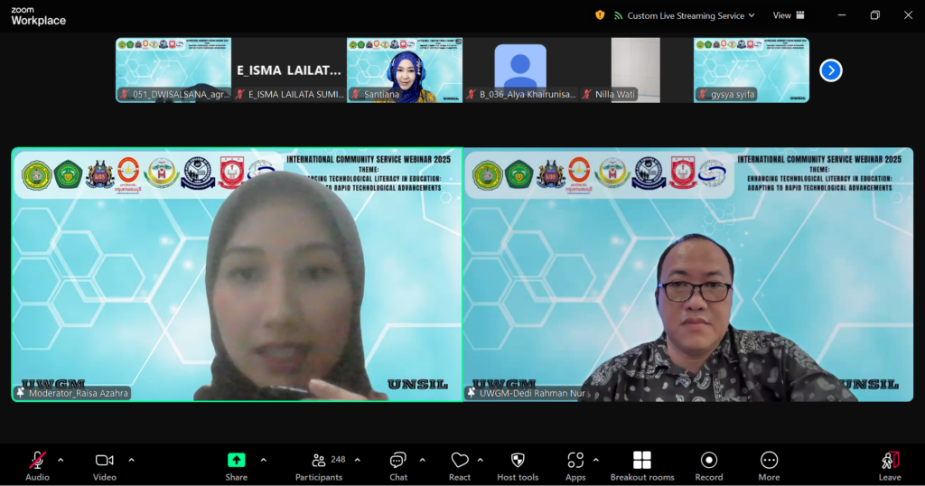Select Santiana's video thumbnail
The width and height of the screenshot is (925, 486).
click(x=405, y=70)
